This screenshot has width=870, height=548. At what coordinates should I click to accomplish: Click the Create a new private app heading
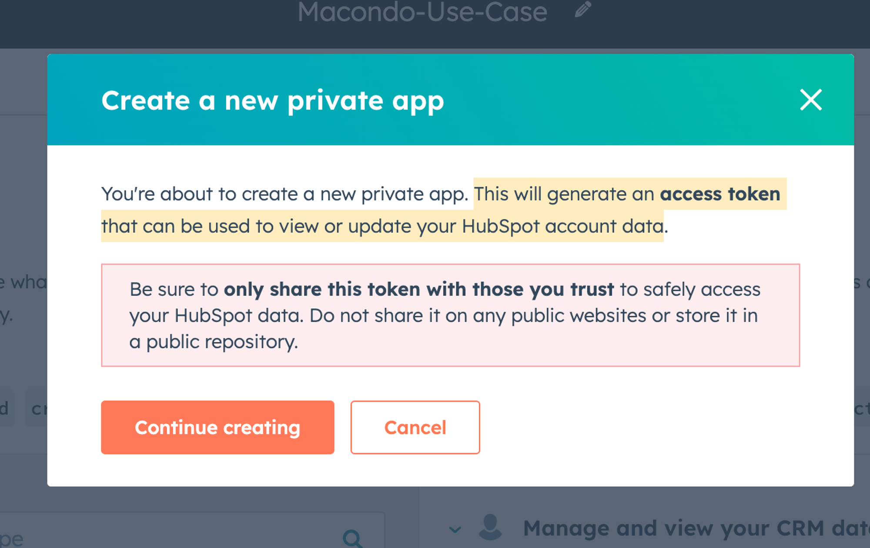click(272, 101)
